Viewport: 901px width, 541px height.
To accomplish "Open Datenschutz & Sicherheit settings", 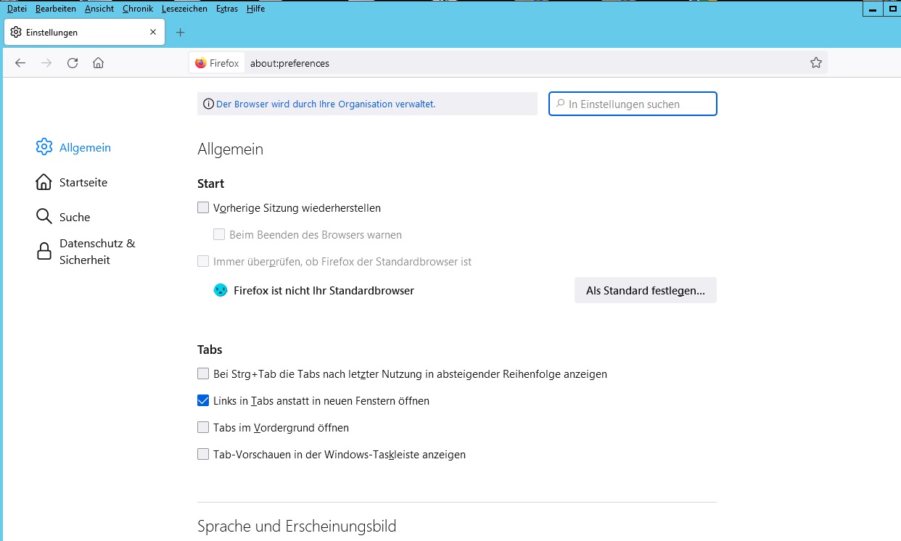I will 97,252.
